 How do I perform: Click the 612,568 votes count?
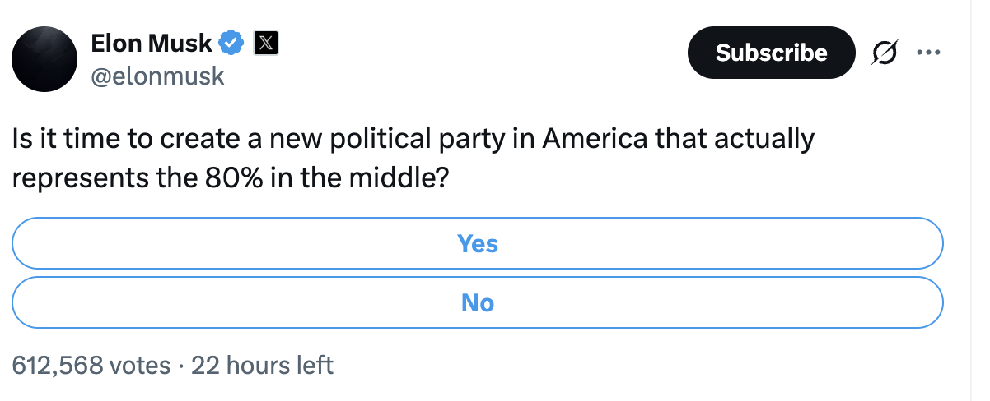click(91, 364)
